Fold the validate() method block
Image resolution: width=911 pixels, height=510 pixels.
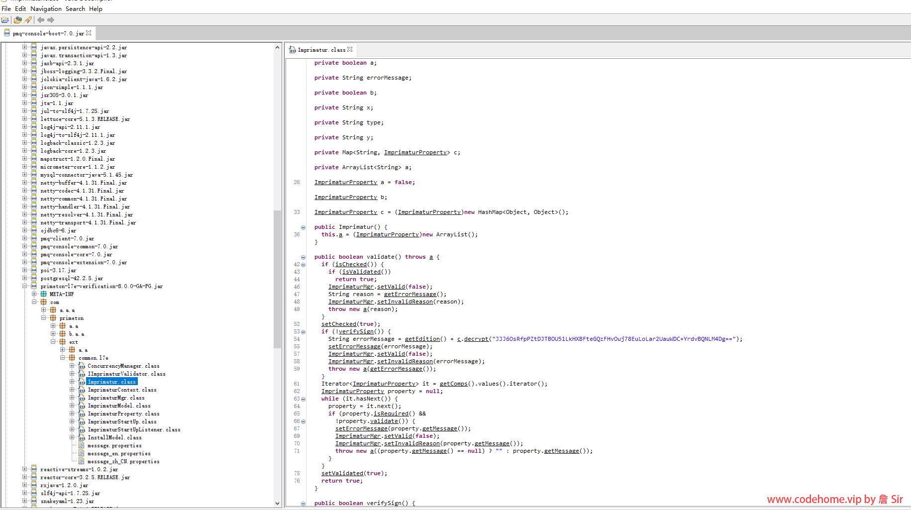pyautogui.click(x=303, y=257)
